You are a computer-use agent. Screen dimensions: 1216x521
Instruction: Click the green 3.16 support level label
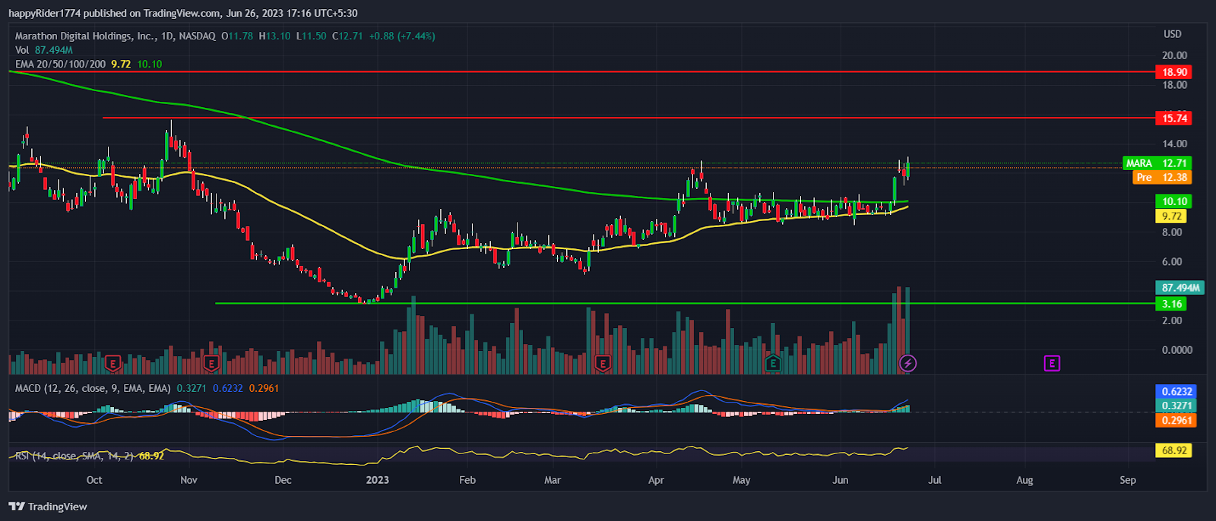click(x=1171, y=304)
